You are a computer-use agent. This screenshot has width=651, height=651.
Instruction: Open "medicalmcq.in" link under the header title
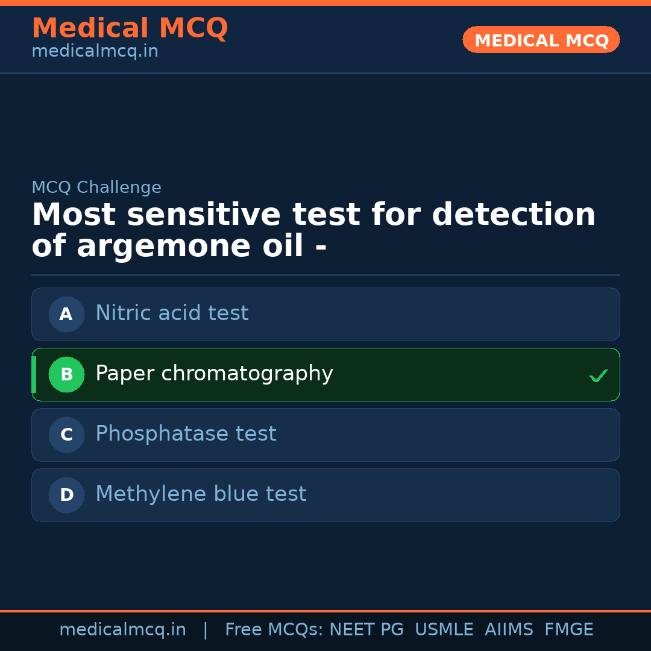point(94,51)
